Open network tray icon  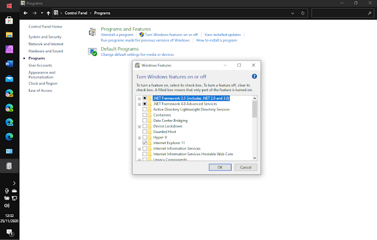pyautogui.click(x=14, y=198)
